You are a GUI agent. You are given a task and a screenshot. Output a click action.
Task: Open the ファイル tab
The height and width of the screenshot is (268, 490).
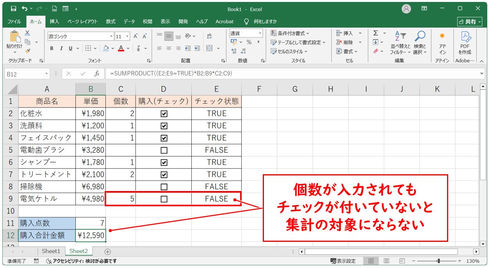coord(14,21)
